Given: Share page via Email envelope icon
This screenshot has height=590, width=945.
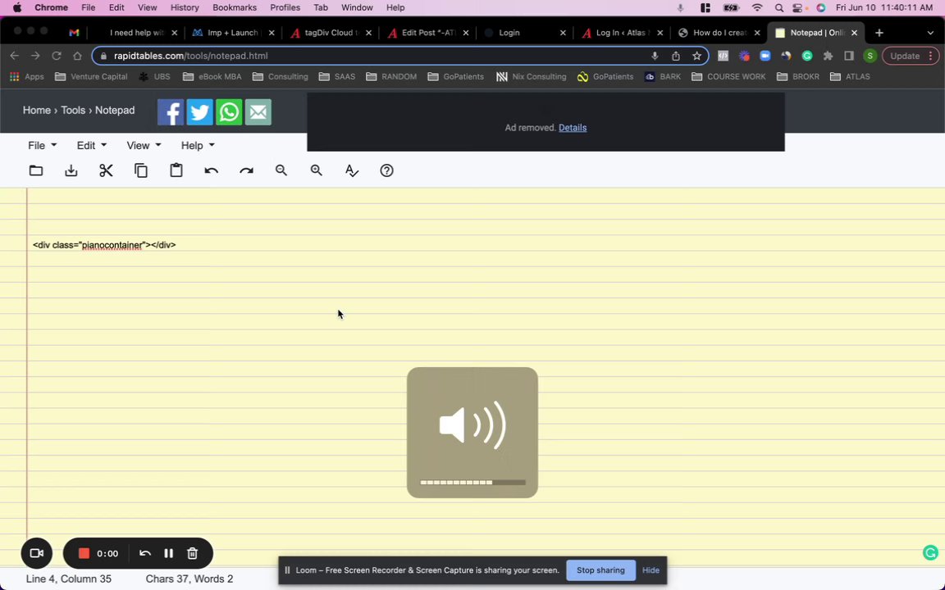Looking at the screenshot, I should 258,112.
